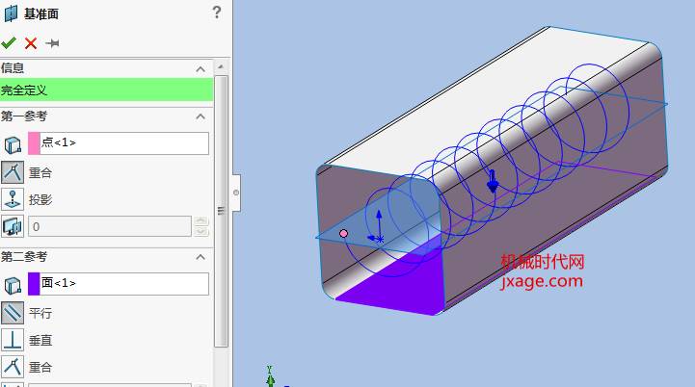This screenshot has width=695, height=387.
Task: Toggle 重合 constraint under second reference
Action: pos(13,367)
